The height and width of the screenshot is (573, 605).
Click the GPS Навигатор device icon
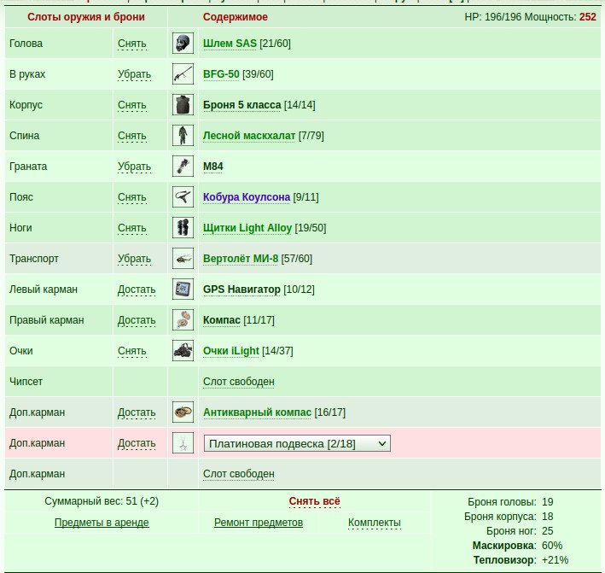(x=183, y=289)
